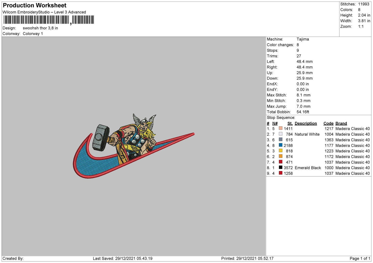Screen dimensions: 373x263
Task: Choose the Emerald Black color swatch
Action: (x=280, y=167)
